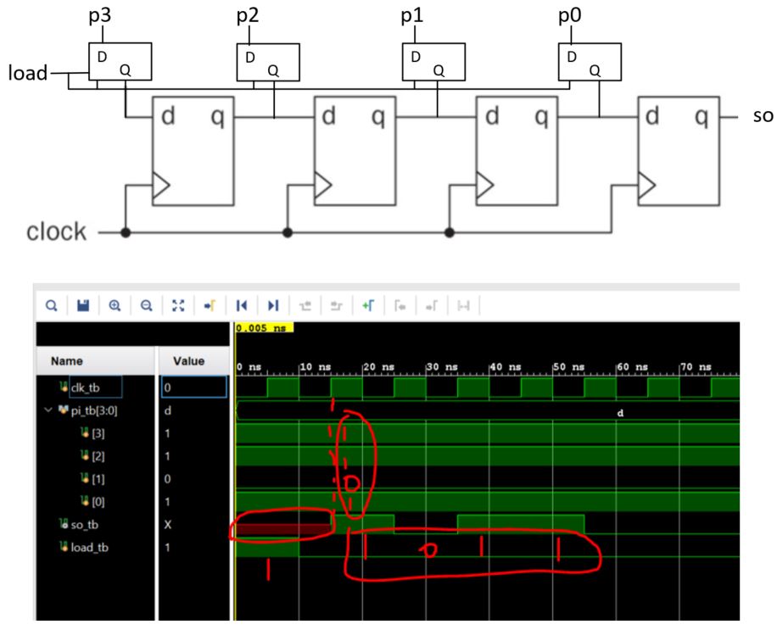Viewport: 777px width, 630px height.
Task: Click the Zoom Fit icon
Action: (178, 304)
